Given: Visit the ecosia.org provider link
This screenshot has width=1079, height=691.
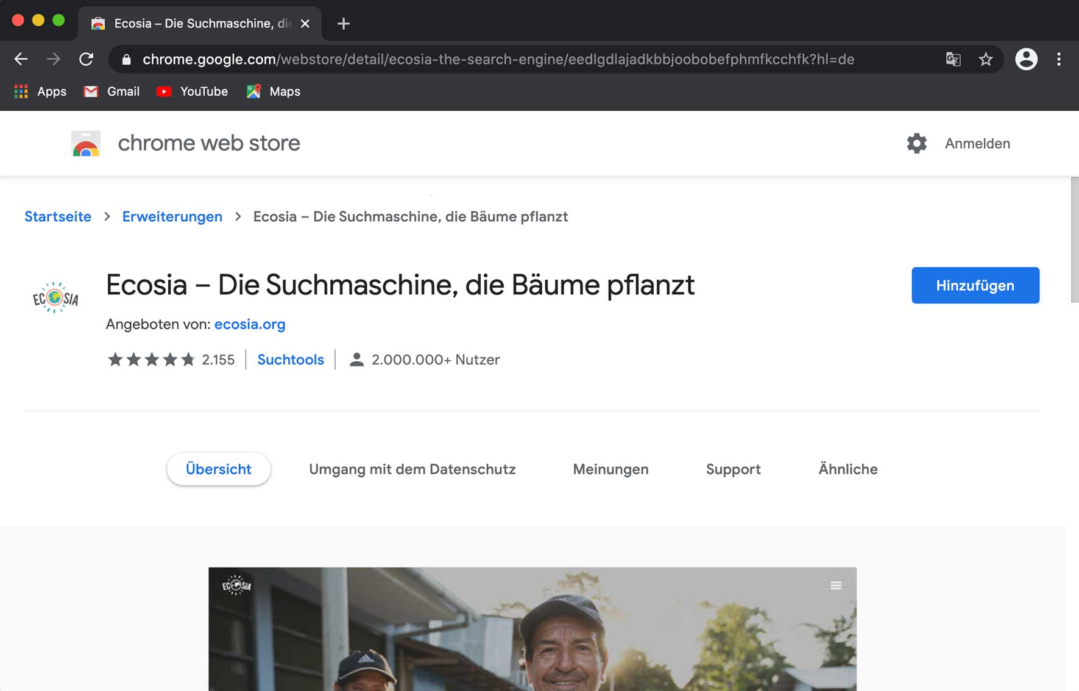Looking at the screenshot, I should click(x=250, y=324).
